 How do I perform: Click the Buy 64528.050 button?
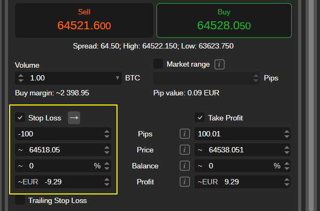pos(224,21)
